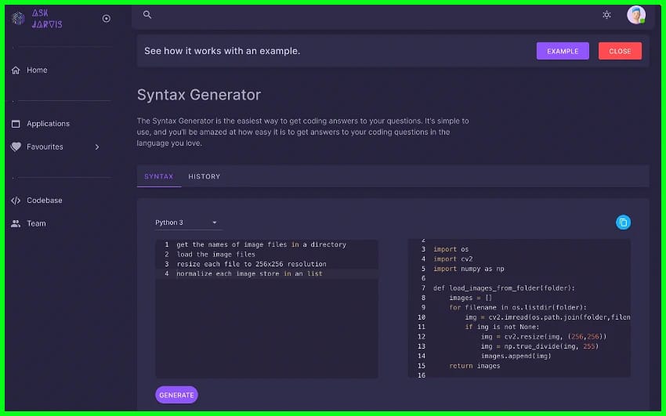Copy generated code with the clipboard icon
Image resolution: width=666 pixels, height=416 pixels.
pyautogui.click(x=623, y=222)
